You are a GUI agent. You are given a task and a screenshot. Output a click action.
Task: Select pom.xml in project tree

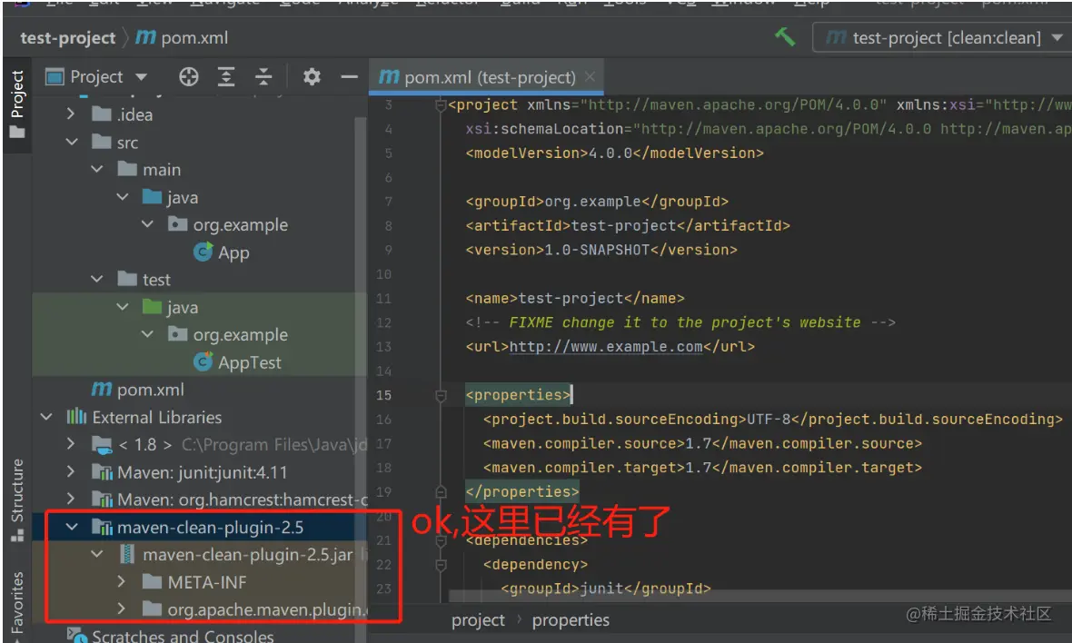(x=137, y=390)
